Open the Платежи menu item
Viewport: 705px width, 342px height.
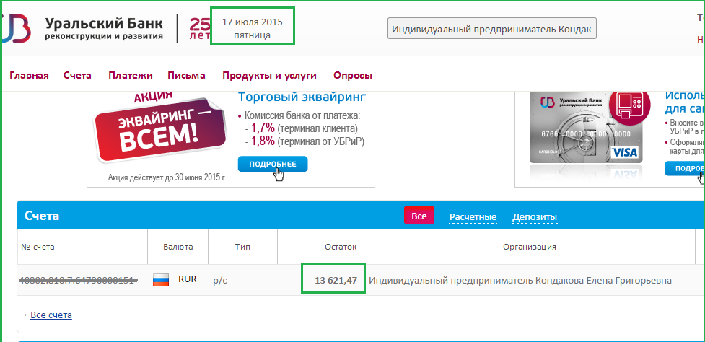coord(131,76)
